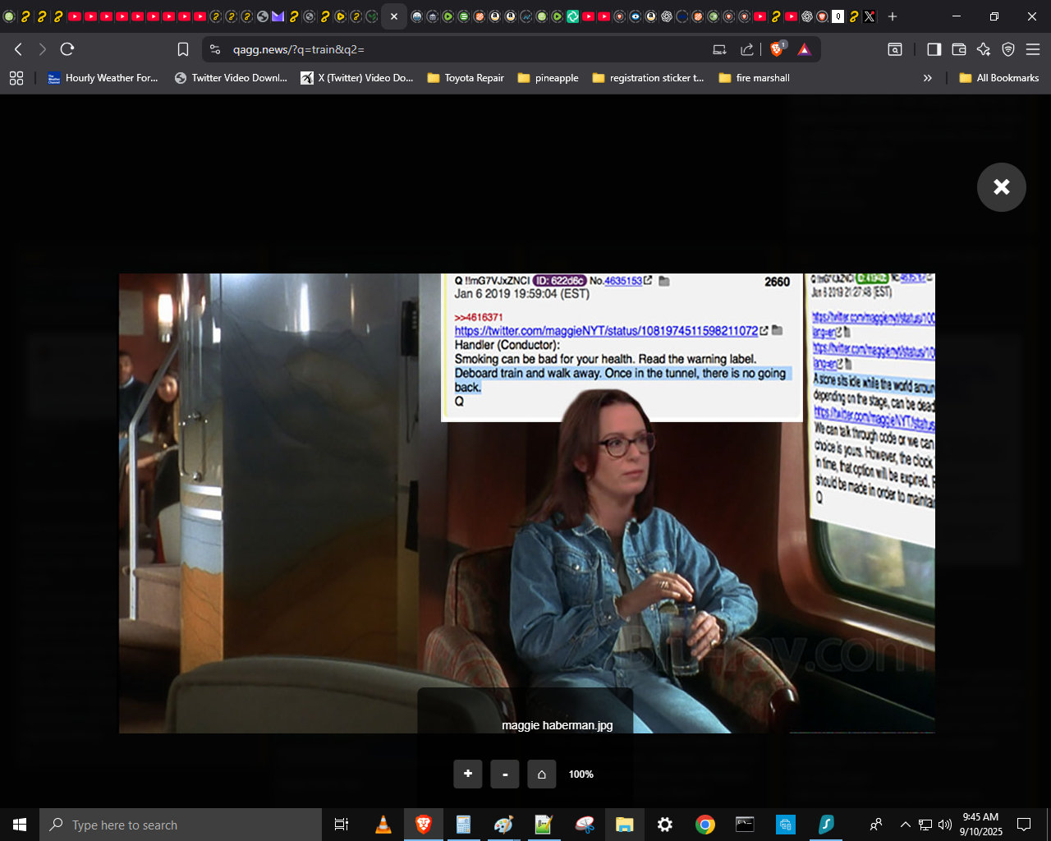Open network status in system tray
Image resolution: width=1051 pixels, height=841 pixels.
point(925,825)
